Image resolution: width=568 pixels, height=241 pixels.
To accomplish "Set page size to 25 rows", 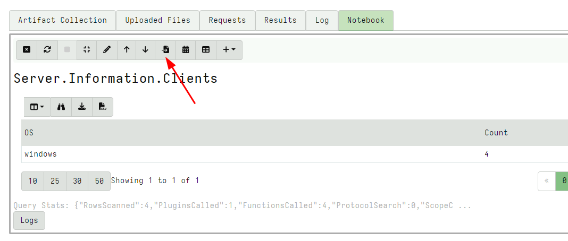I will [x=55, y=181].
